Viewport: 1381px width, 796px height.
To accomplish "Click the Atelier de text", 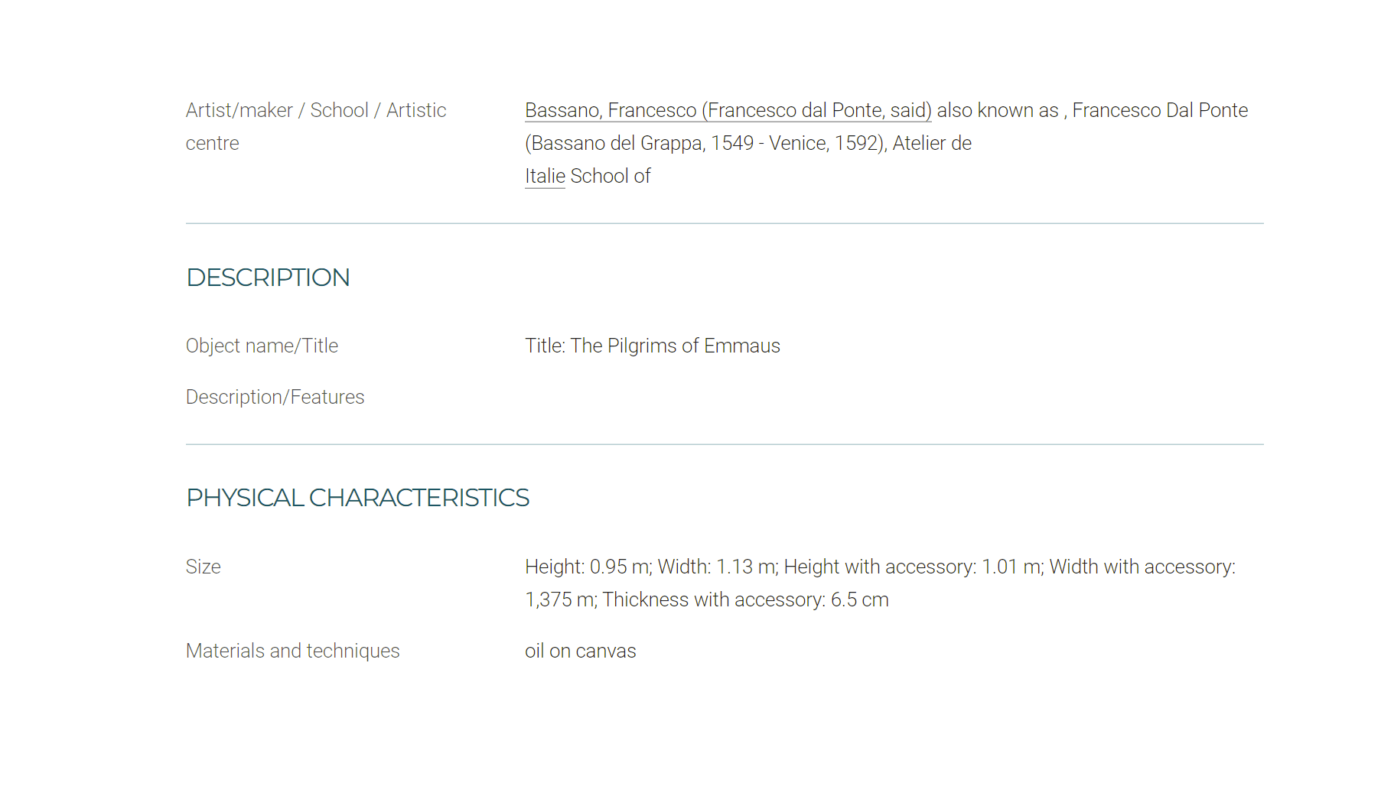I will 932,144.
